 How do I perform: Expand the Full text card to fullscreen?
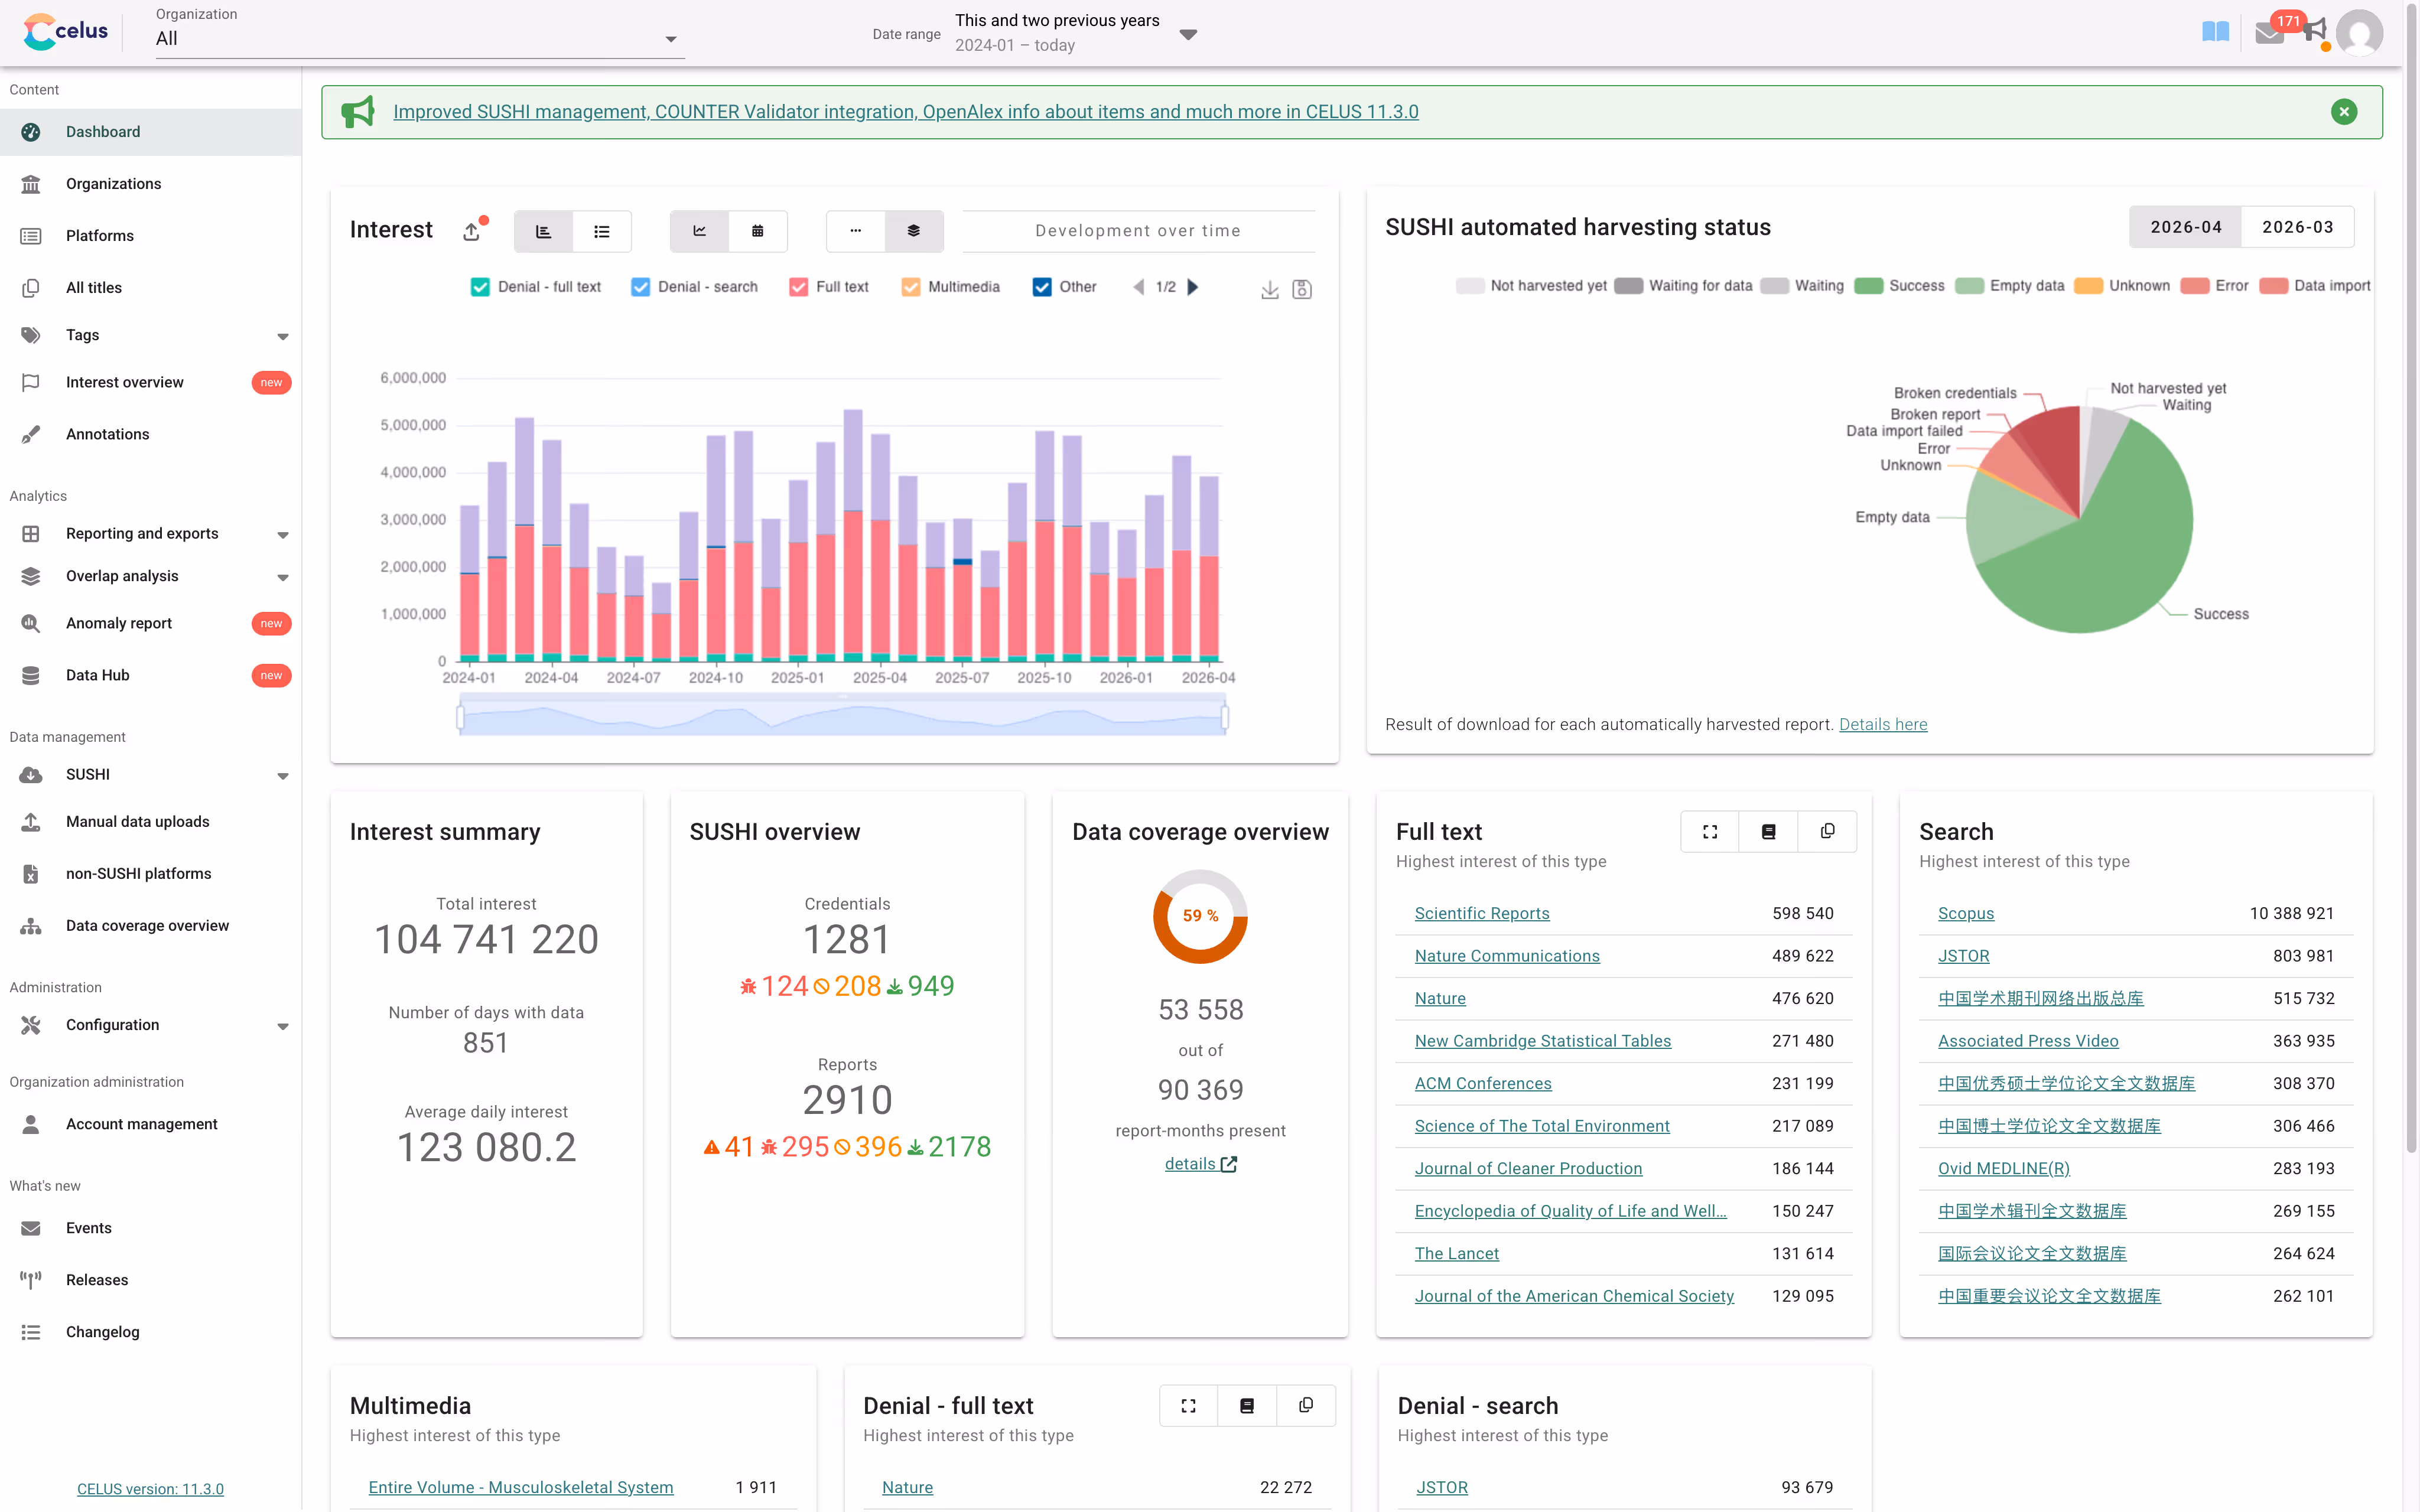(1710, 832)
